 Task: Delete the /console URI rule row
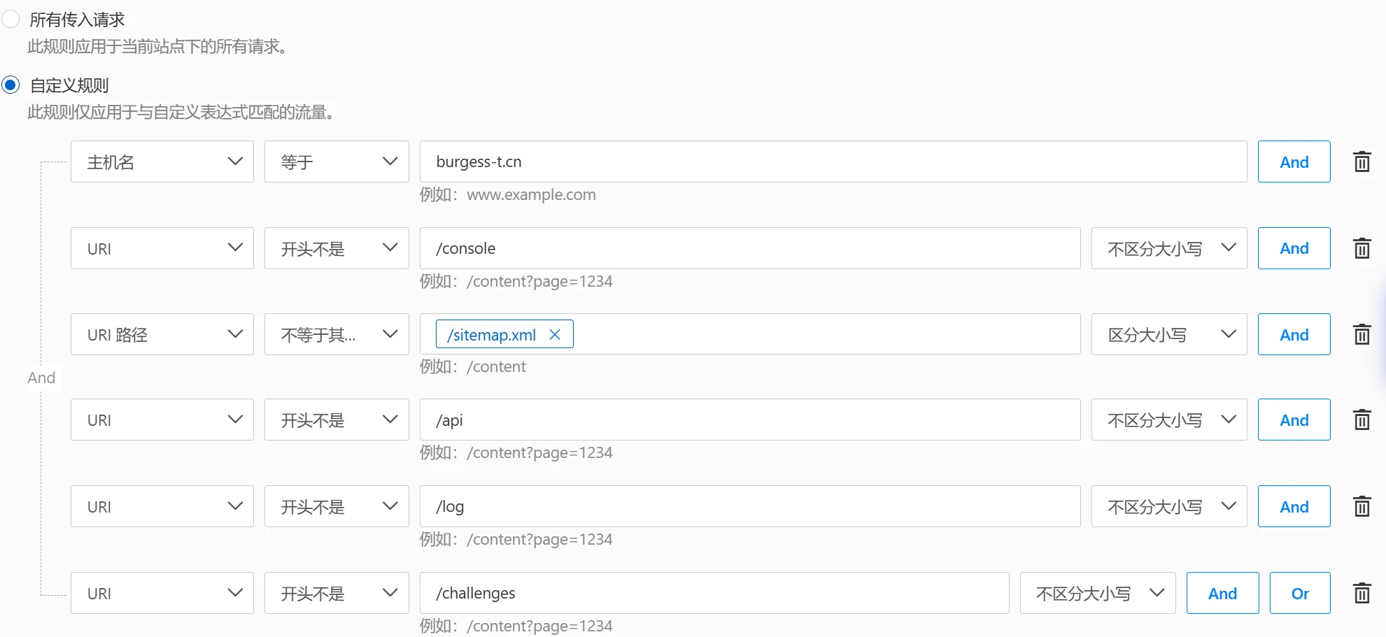pos(1362,248)
